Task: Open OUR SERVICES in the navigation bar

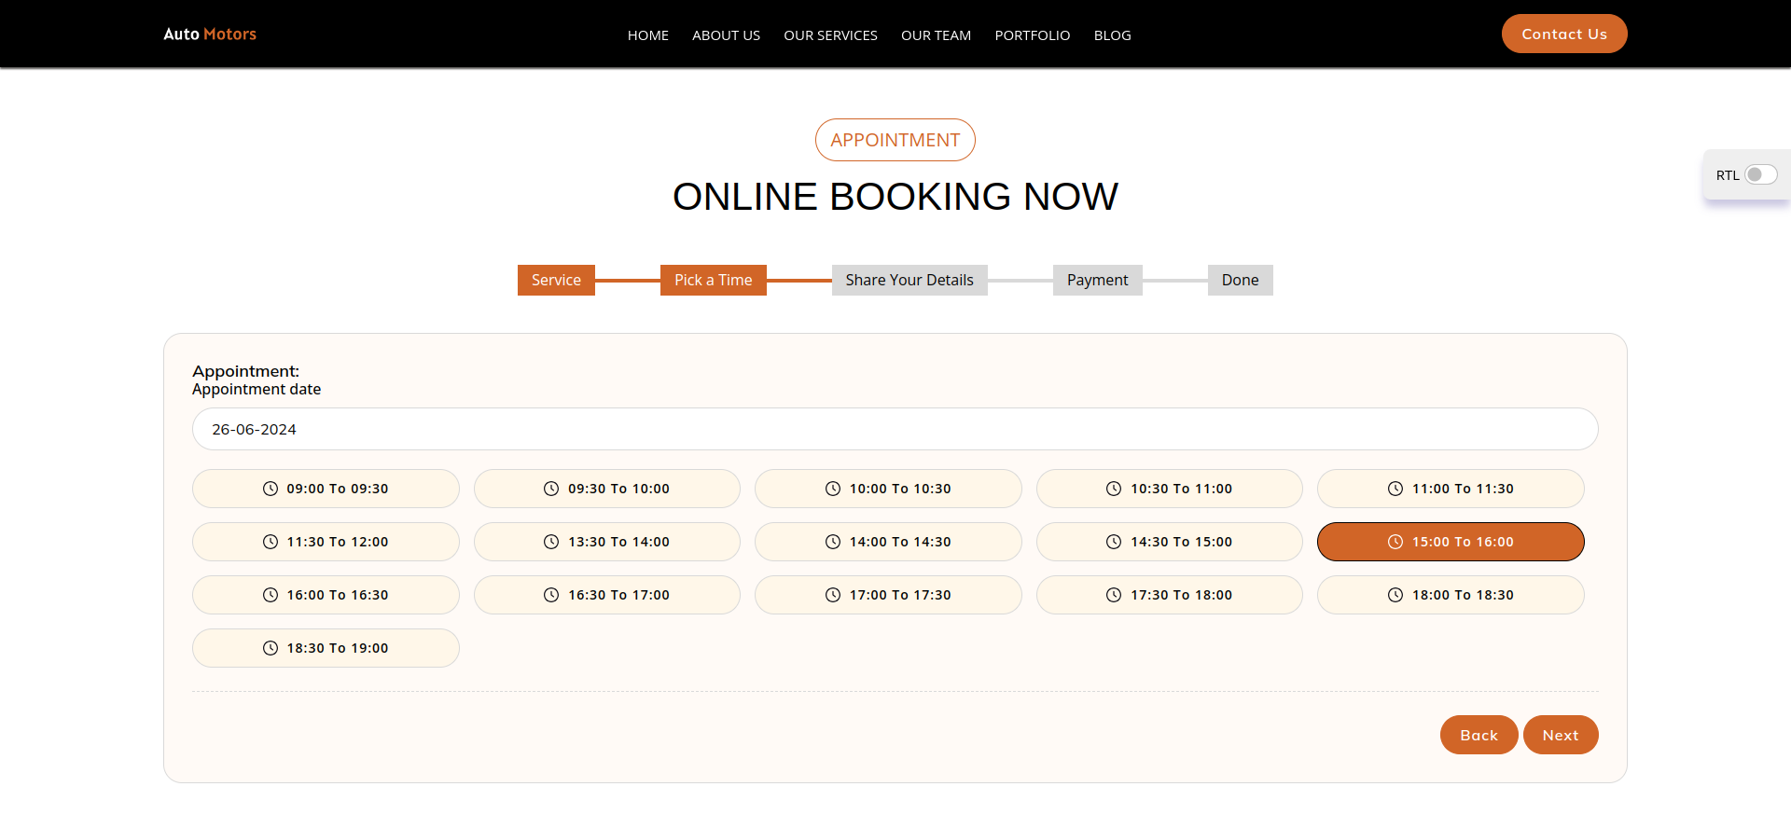Action: pyautogui.click(x=830, y=35)
